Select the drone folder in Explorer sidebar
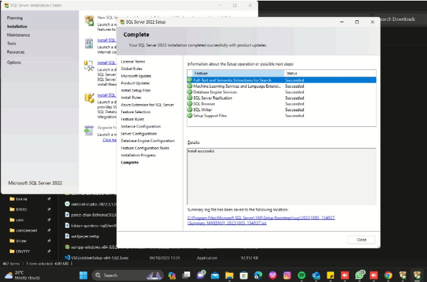 (x=22, y=240)
